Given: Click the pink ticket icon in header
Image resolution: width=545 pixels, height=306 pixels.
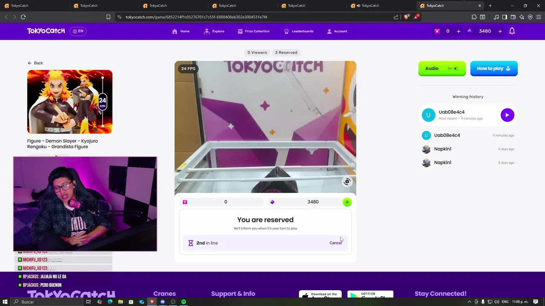Looking at the screenshot, I should pyautogui.click(x=437, y=31).
